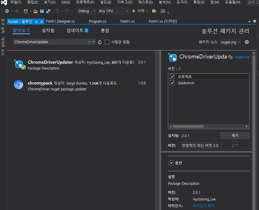Screen dimensions: 259x210
Task: Click the find in files folder icon
Action: click(154, 11)
